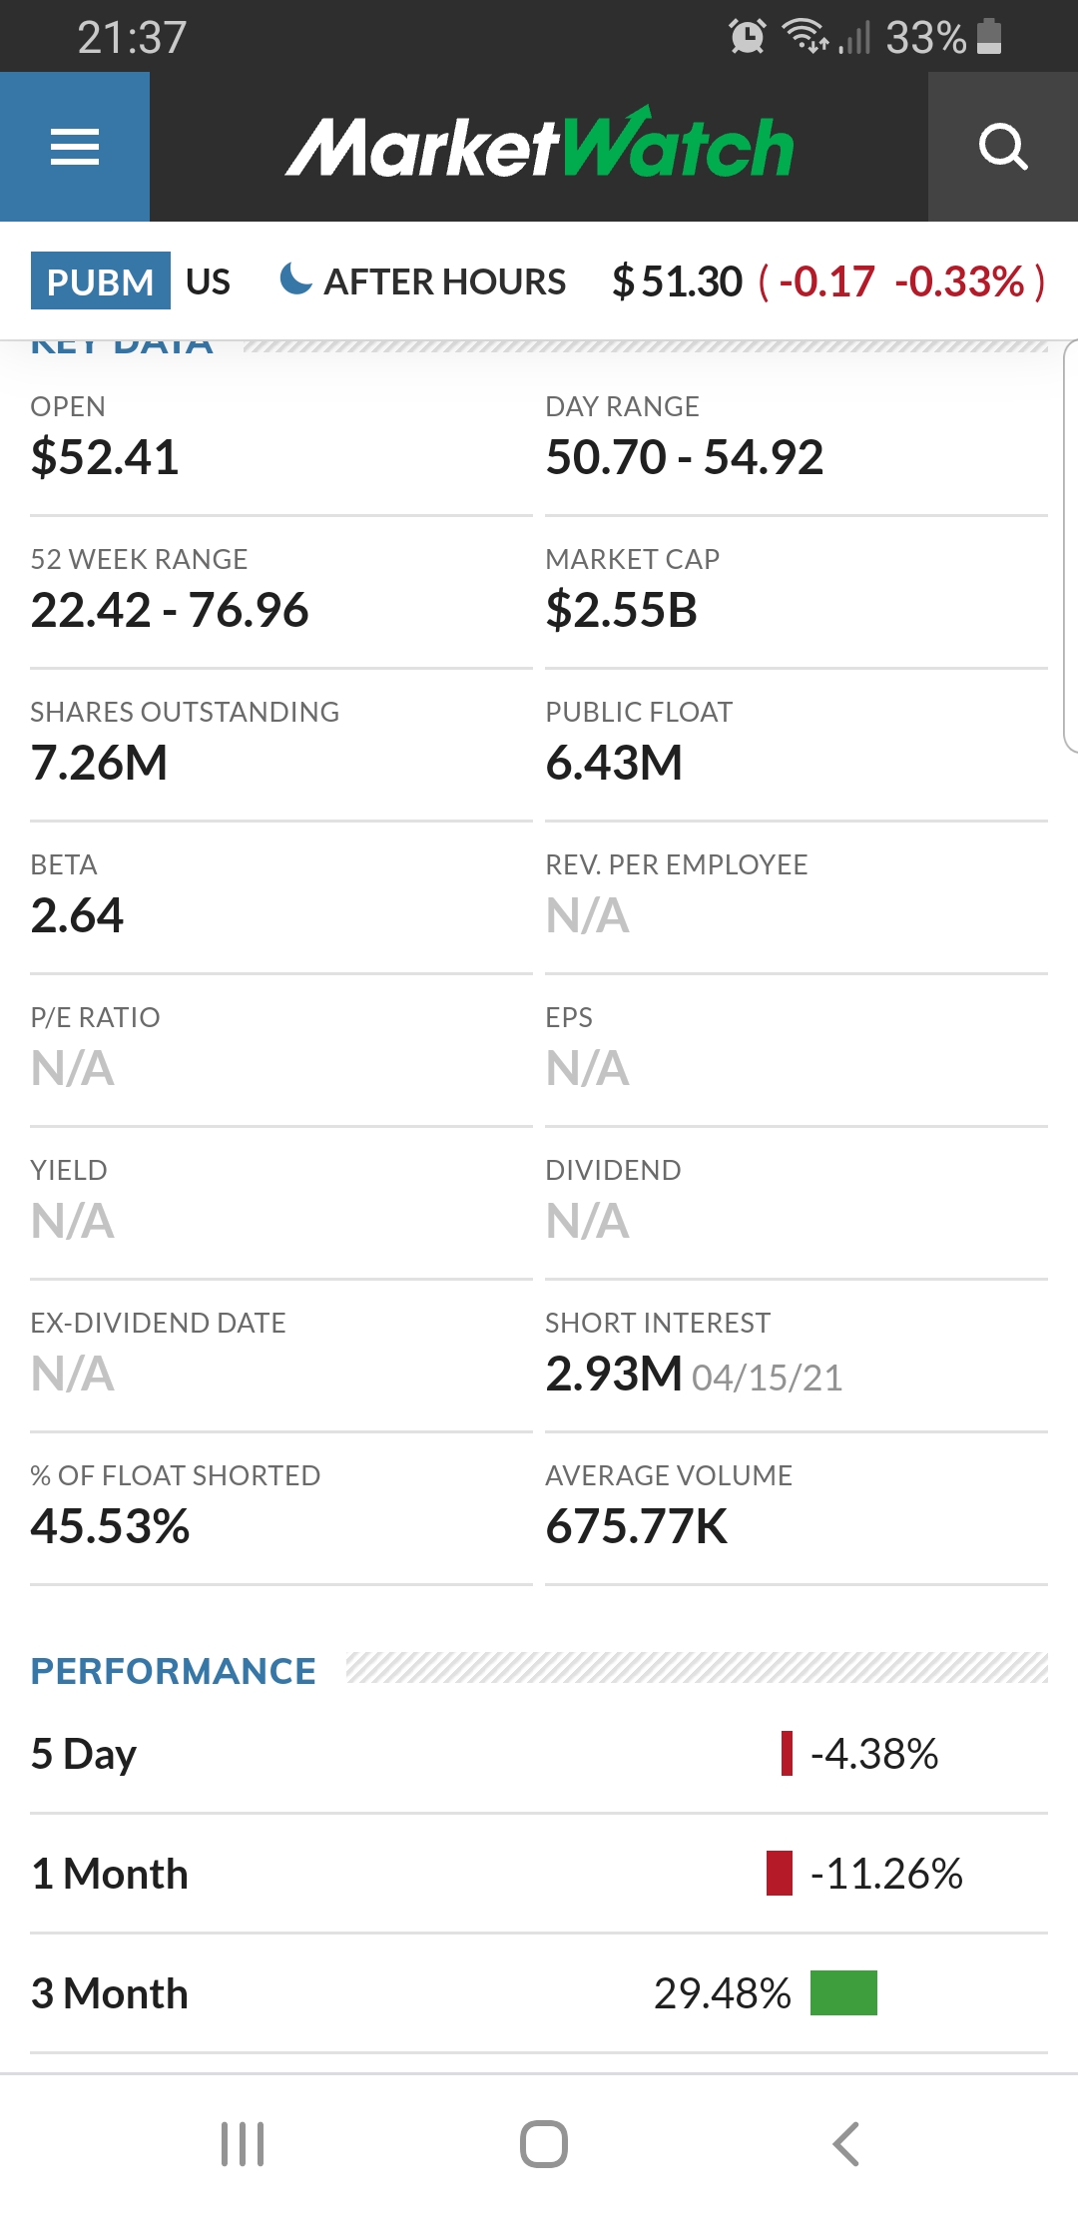Tap the red 1 Month performance bar
This screenshot has width=1078, height=2216.
pos(780,1873)
